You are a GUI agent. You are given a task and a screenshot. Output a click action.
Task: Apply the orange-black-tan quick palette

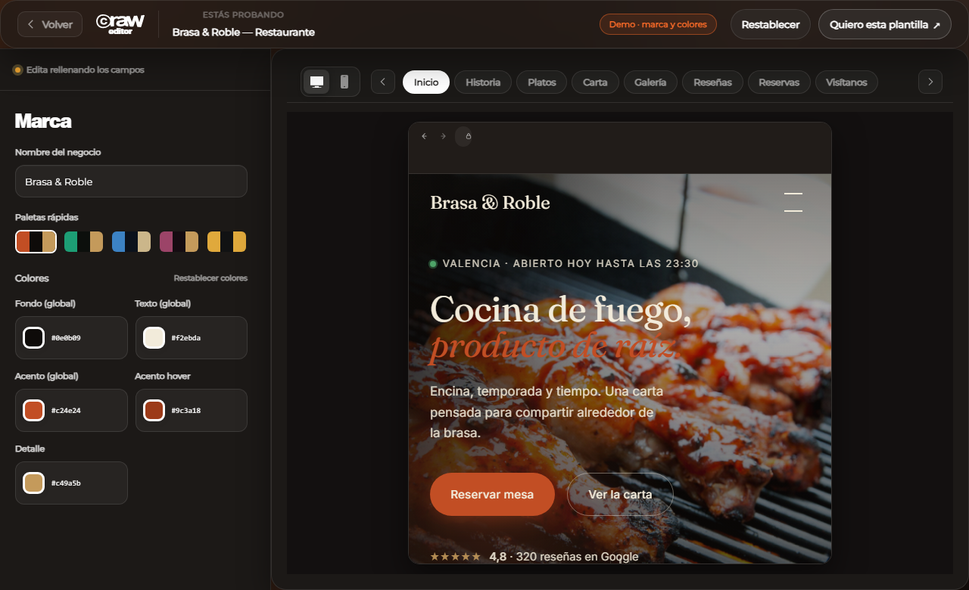coord(36,242)
